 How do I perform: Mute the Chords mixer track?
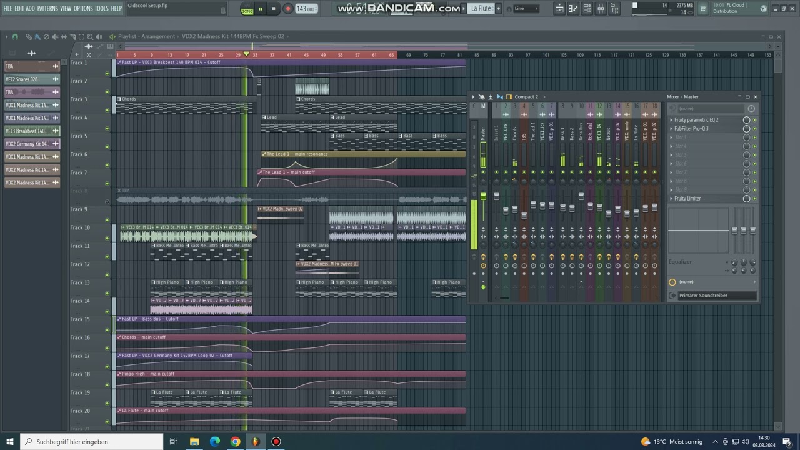[515, 172]
